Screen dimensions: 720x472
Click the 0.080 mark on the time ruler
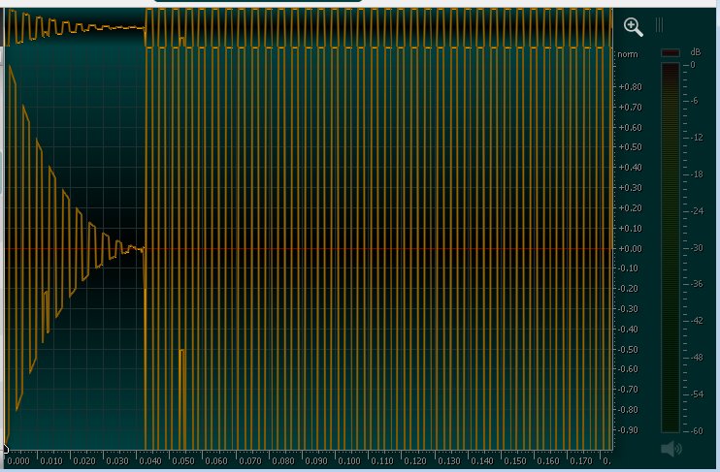pyautogui.click(x=283, y=460)
